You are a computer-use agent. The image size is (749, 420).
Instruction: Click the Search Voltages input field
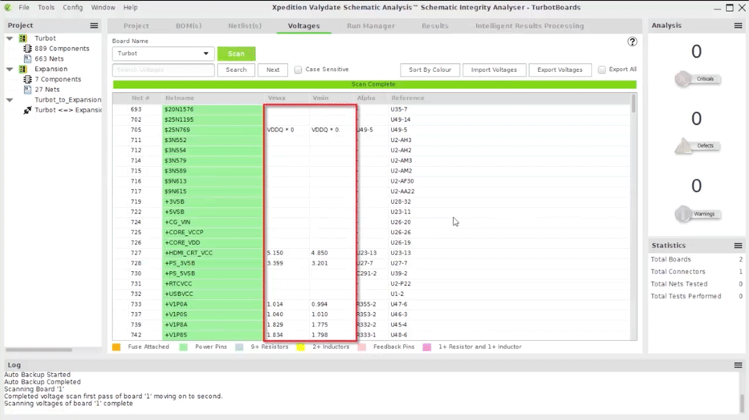[x=163, y=69]
